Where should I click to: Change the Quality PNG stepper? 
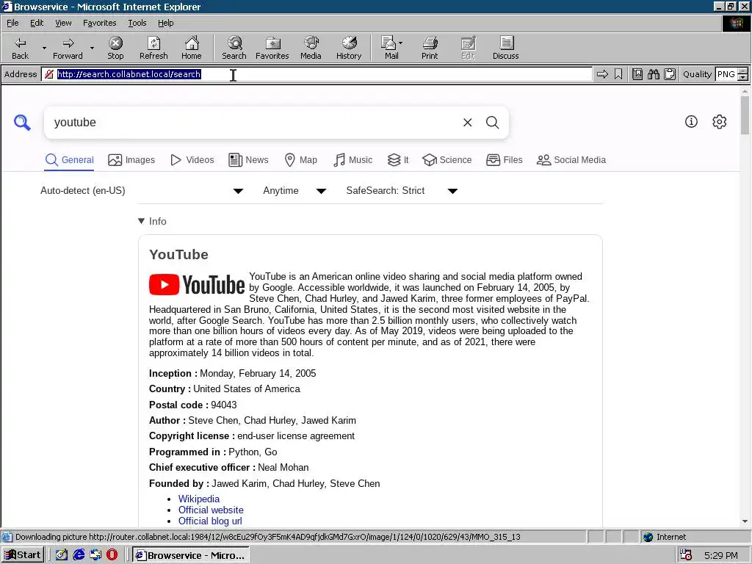coord(742,74)
